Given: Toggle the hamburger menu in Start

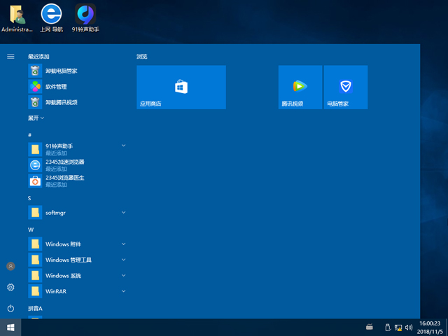Looking at the screenshot, I should (x=10, y=56).
